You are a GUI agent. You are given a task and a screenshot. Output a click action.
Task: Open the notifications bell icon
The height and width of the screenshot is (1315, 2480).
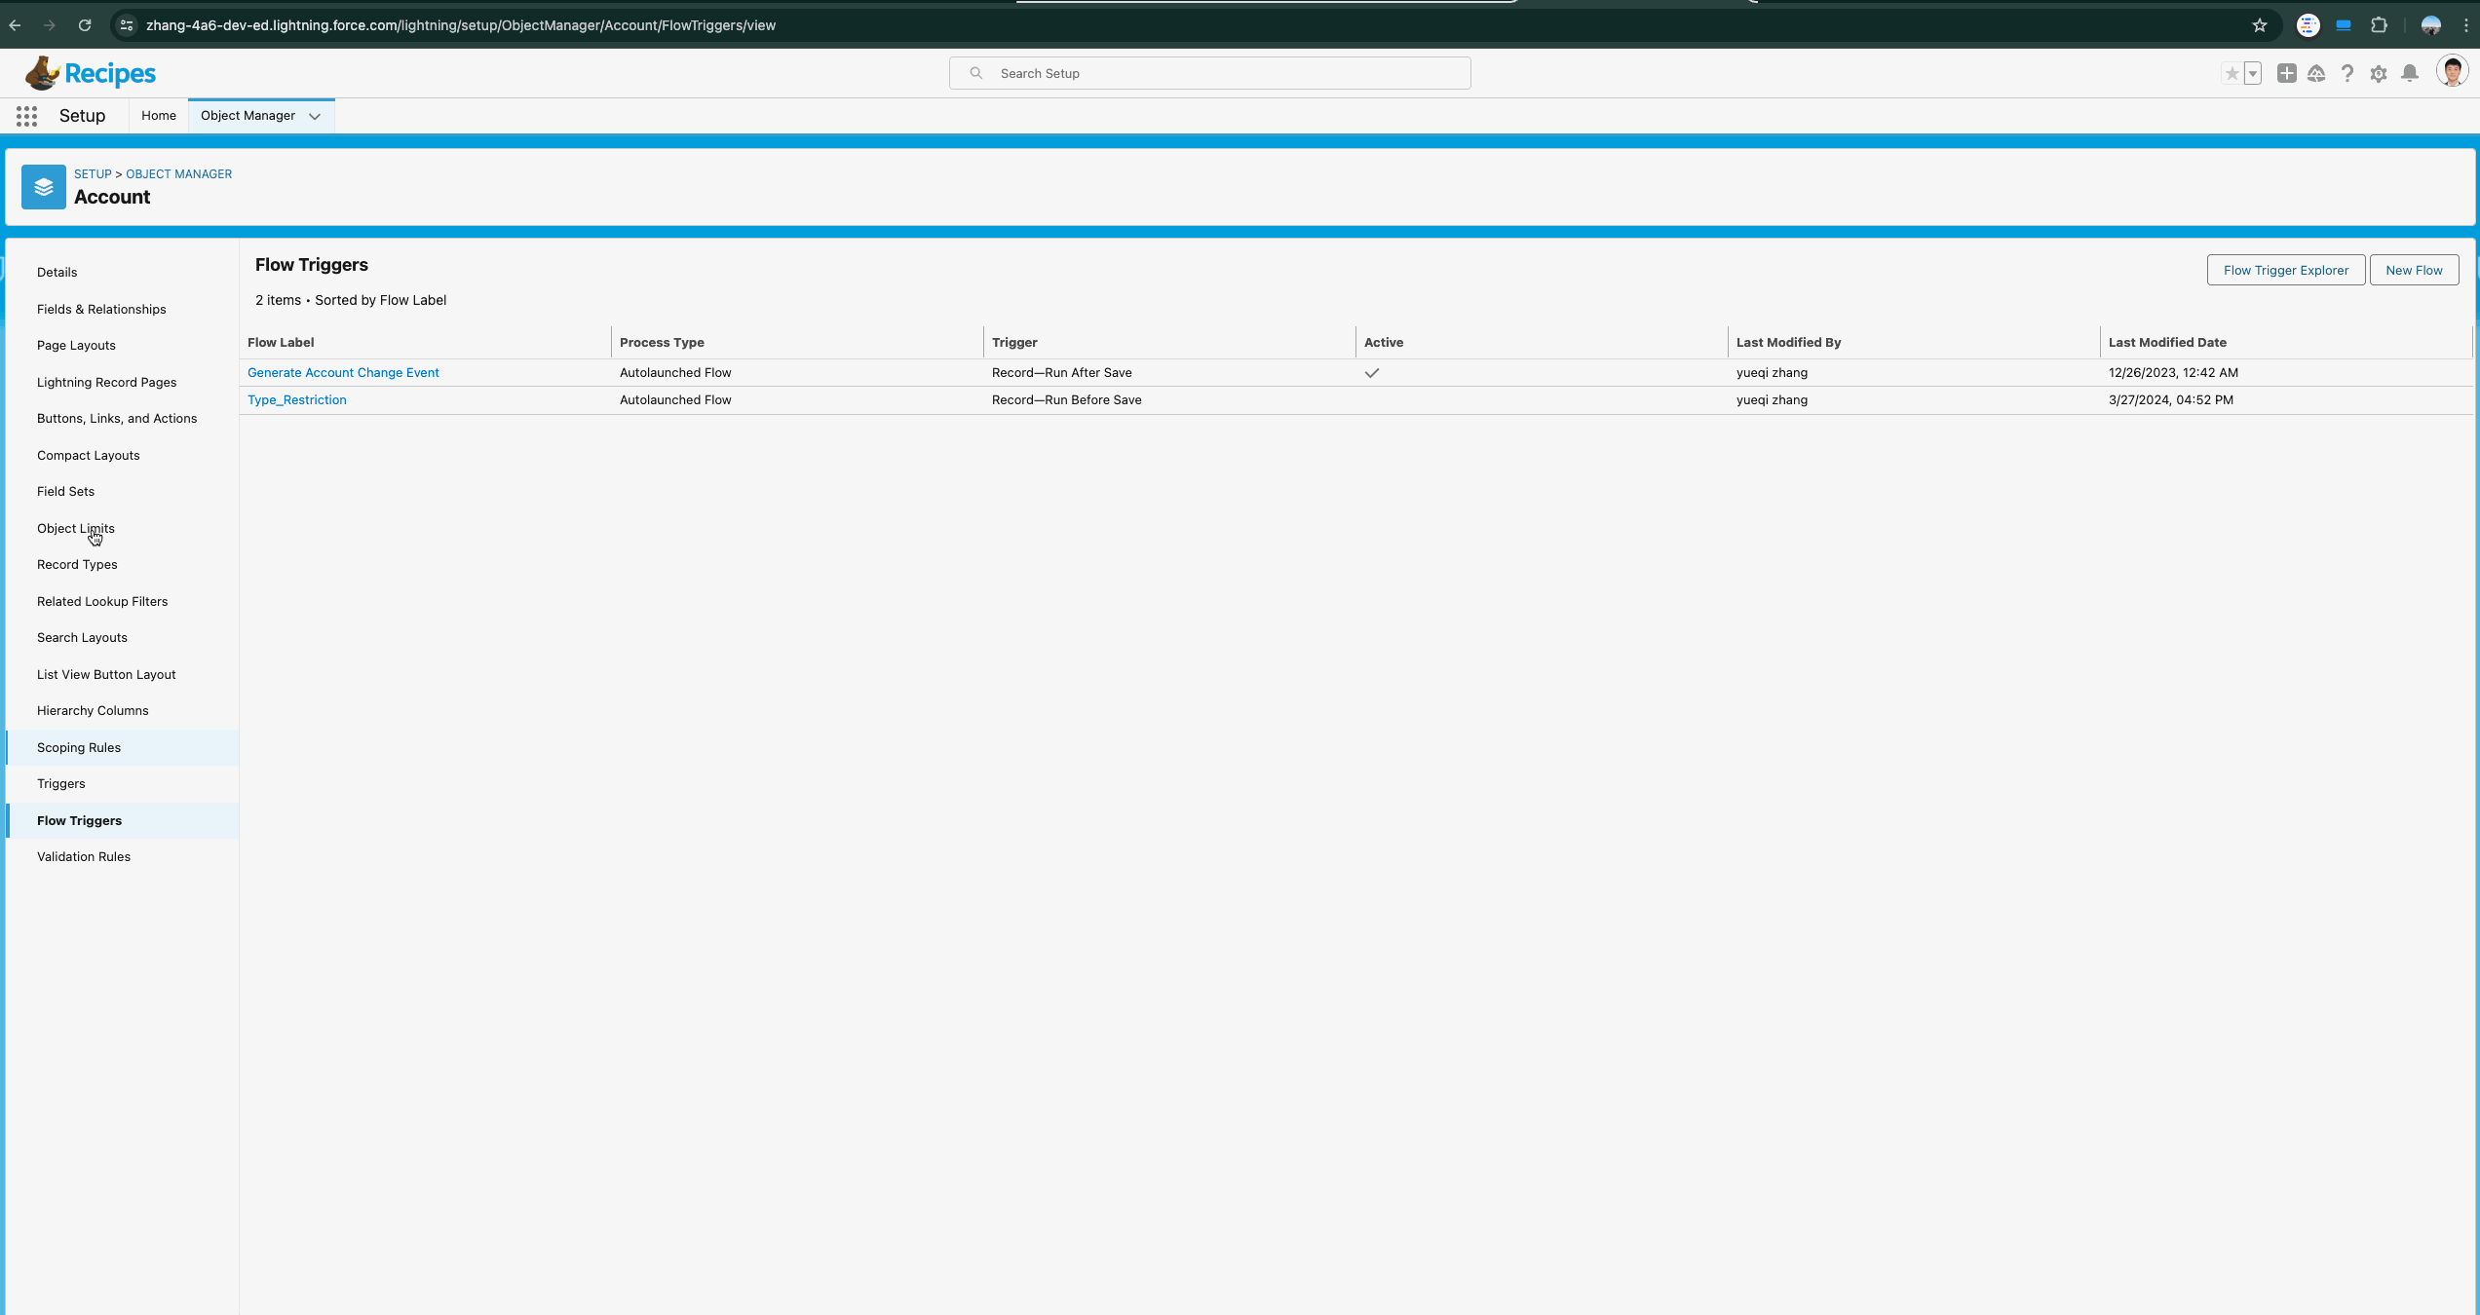coord(2410,73)
